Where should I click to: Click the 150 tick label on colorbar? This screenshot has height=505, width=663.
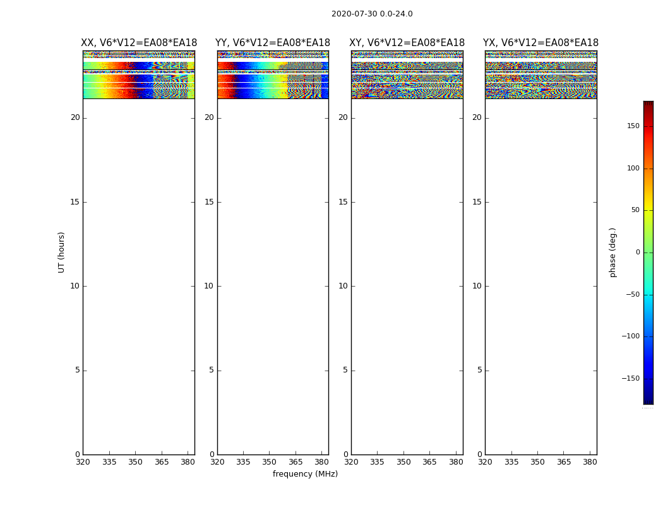[x=633, y=126]
